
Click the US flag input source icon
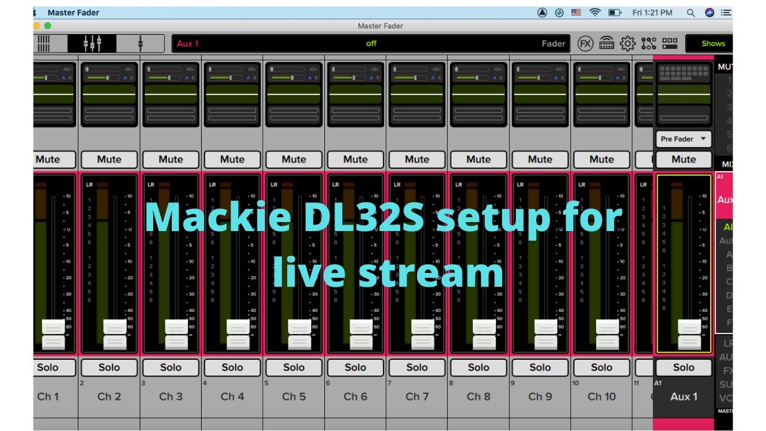(576, 12)
